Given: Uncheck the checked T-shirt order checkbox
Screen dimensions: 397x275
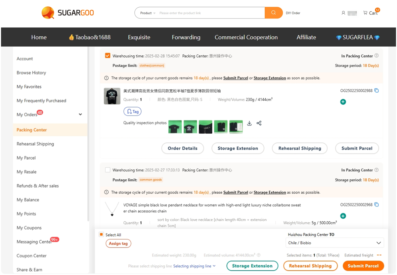Looking at the screenshot, I should pos(108,56).
